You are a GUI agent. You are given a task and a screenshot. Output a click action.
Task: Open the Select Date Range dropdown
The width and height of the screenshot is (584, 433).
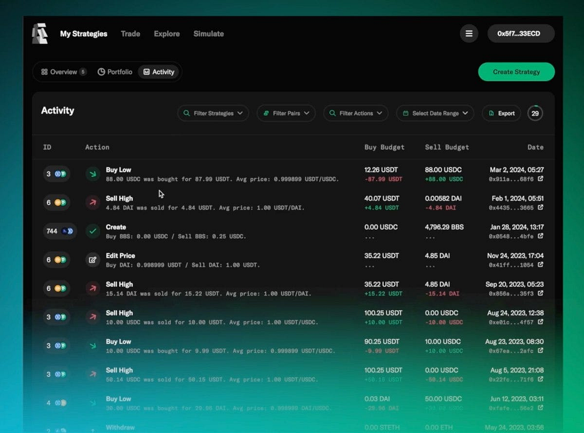(435, 113)
